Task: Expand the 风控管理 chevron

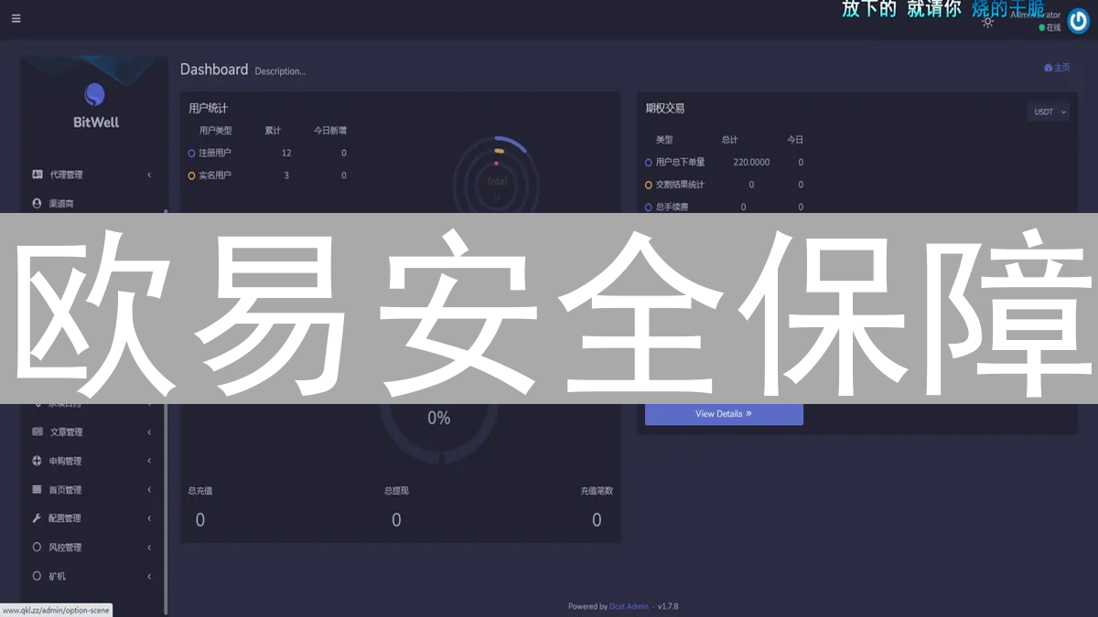Action: (x=149, y=548)
